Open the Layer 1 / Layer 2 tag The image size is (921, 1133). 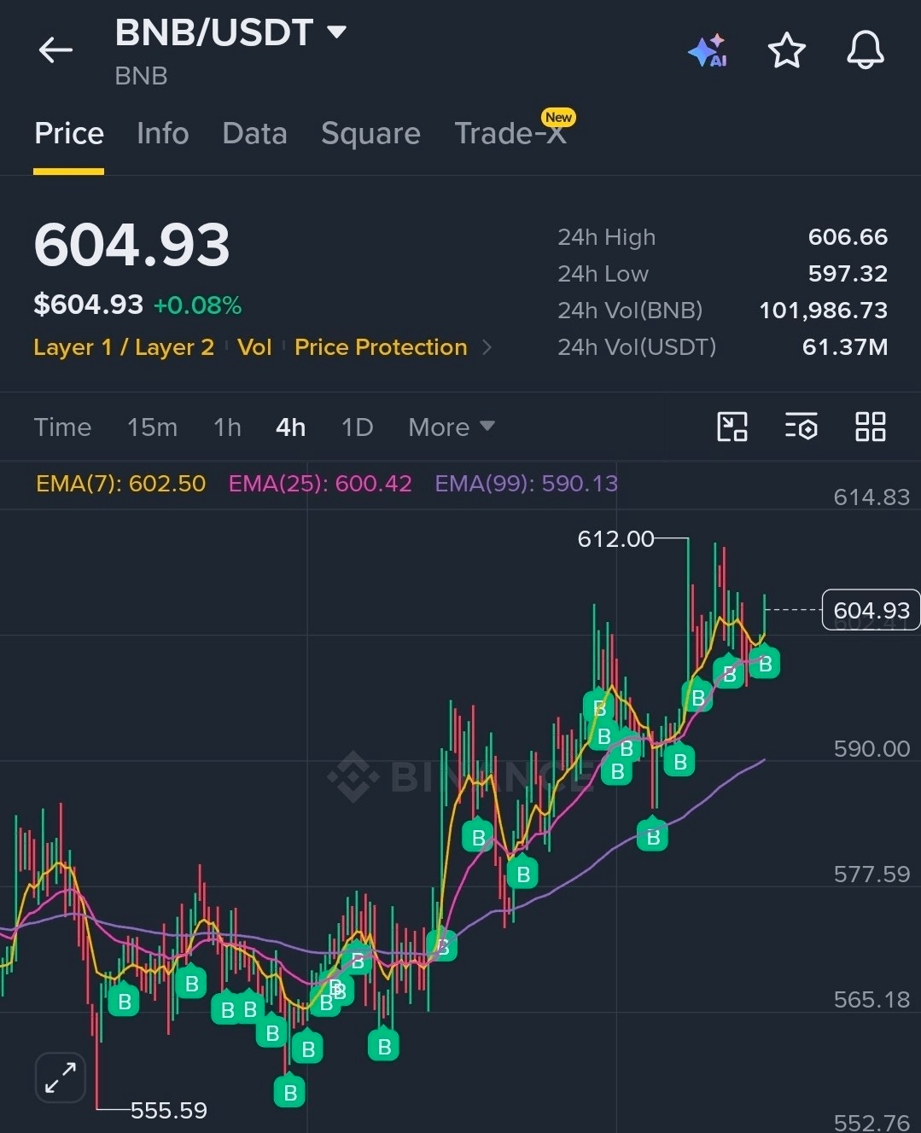(x=124, y=347)
